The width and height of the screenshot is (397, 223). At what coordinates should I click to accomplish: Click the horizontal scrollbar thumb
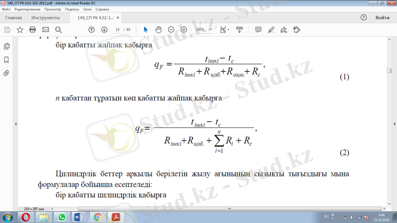pyautogui.click(x=229, y=209)
